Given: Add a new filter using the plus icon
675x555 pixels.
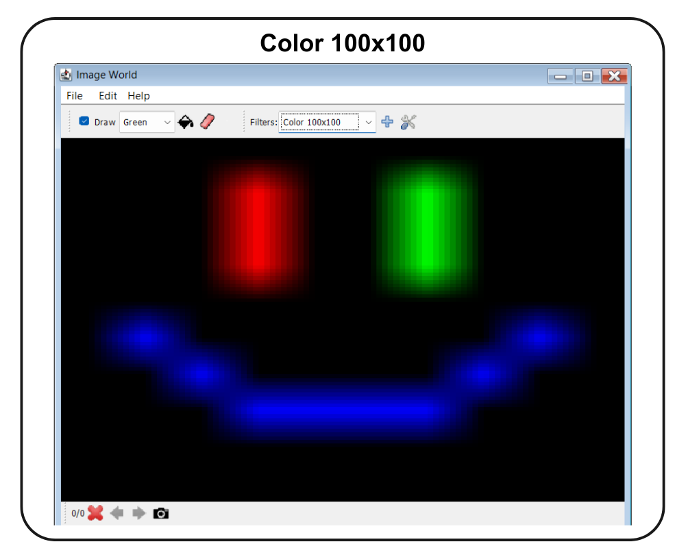Looking at the screenshot, I should [x=387, y=121].
